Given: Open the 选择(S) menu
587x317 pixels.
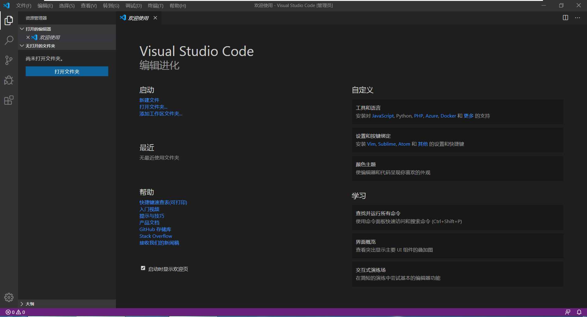Looking at the screenshot, I should 67,6.
